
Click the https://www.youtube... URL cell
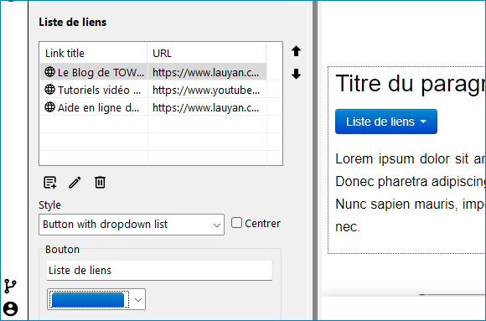tap(206, 90)
